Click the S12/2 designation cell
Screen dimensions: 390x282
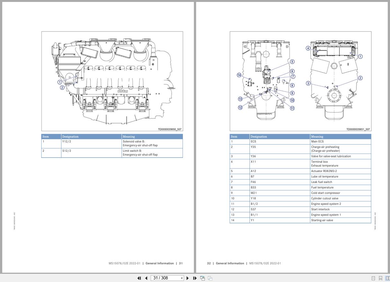pyautogui.click(x=91, y=153)
